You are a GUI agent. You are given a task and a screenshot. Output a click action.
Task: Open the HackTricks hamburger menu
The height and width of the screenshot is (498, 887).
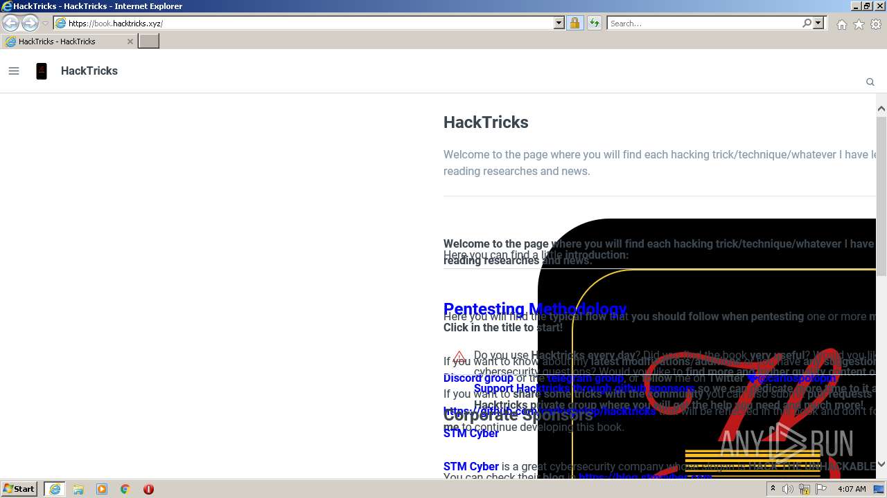pyautogui.click(x=14, y=71)
